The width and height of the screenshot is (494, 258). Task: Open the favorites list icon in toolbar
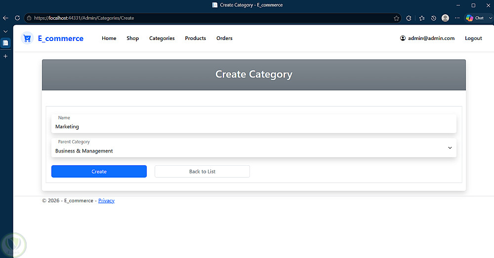[x=422, y=18]
